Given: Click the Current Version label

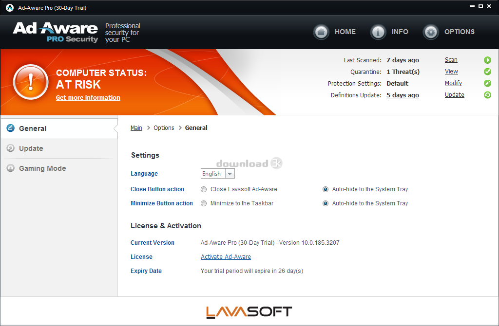Looking at the screenshot, I should click(153, 242).
